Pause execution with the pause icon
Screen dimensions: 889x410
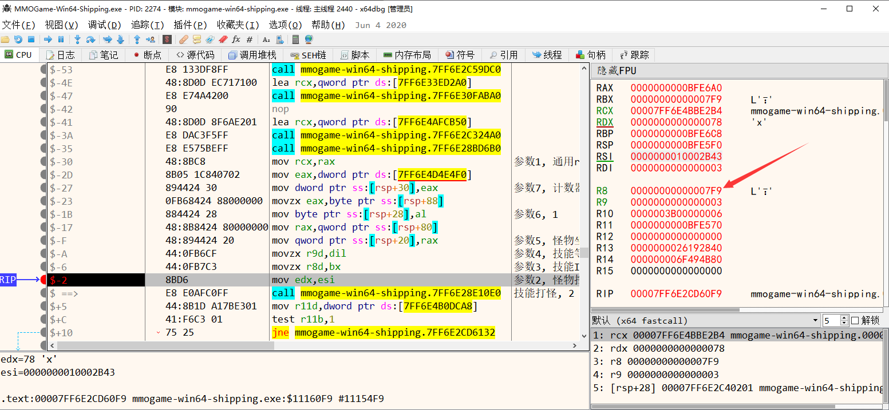(61, 39)
